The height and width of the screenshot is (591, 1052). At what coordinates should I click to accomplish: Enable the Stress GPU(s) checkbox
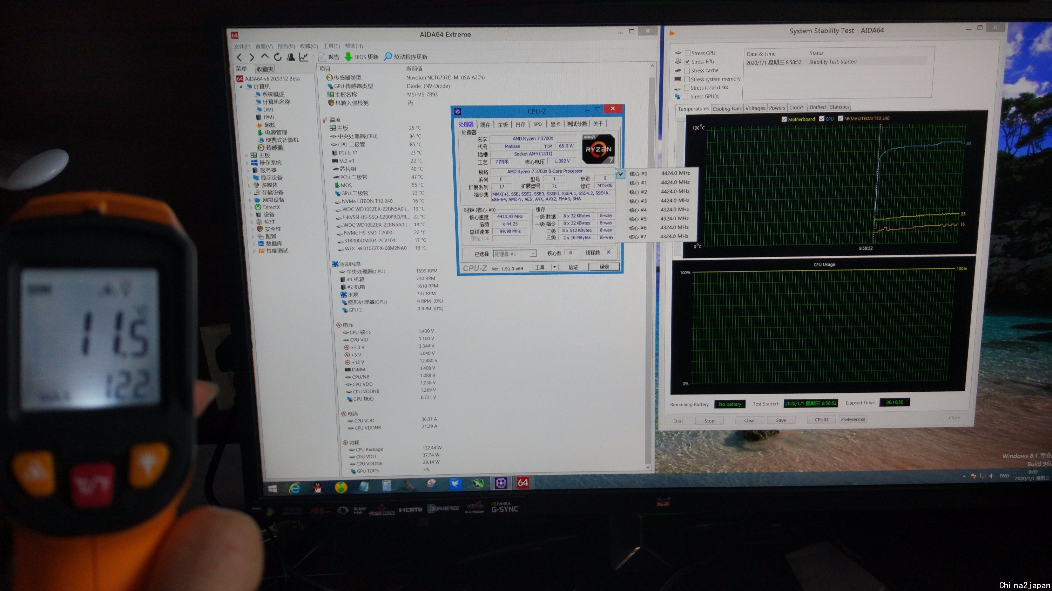pos(687,97)
